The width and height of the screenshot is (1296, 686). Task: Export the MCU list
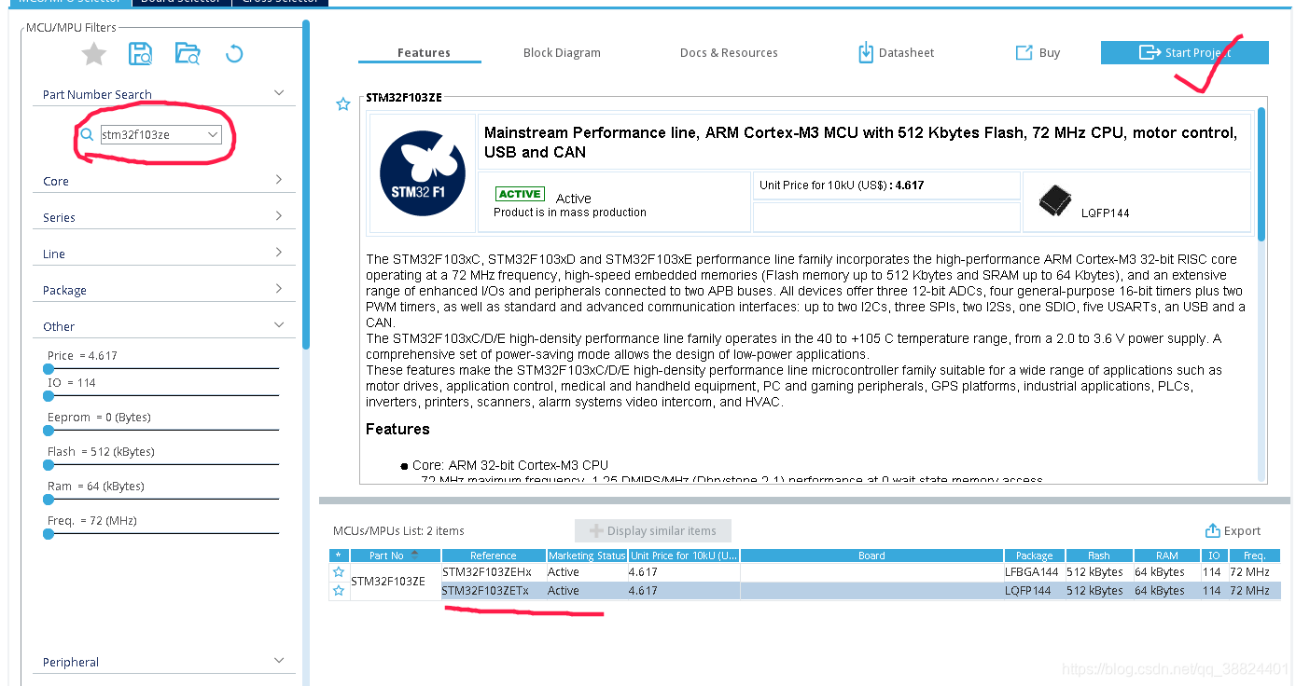[x=1233, y=531]
